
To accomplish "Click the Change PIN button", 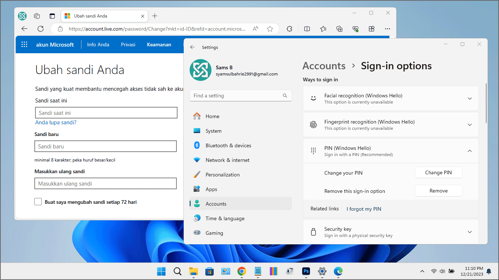I will 438,172.
